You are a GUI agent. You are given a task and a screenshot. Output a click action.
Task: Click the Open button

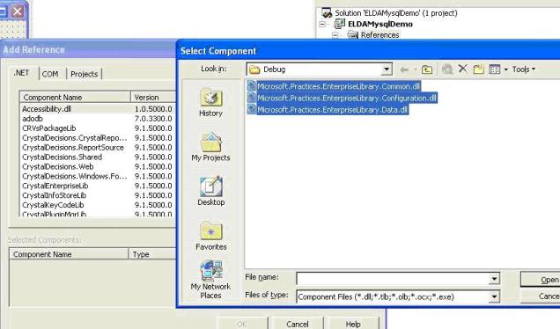point(541,280)
